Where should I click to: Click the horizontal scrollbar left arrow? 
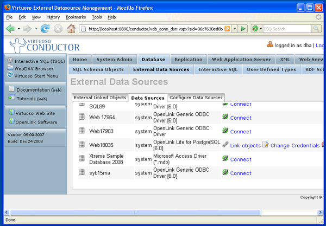point(7,212)
